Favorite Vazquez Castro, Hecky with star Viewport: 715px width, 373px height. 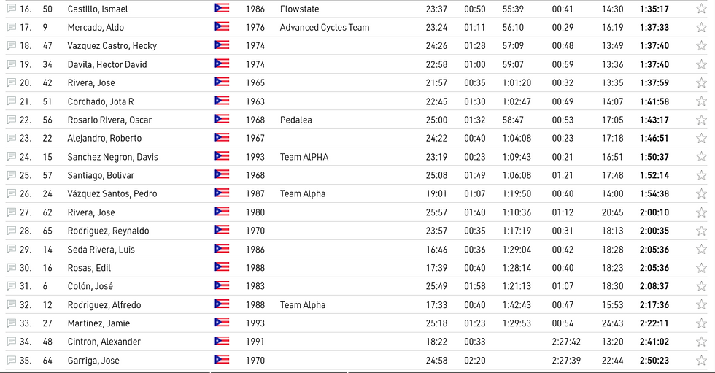tap(701, 46)
